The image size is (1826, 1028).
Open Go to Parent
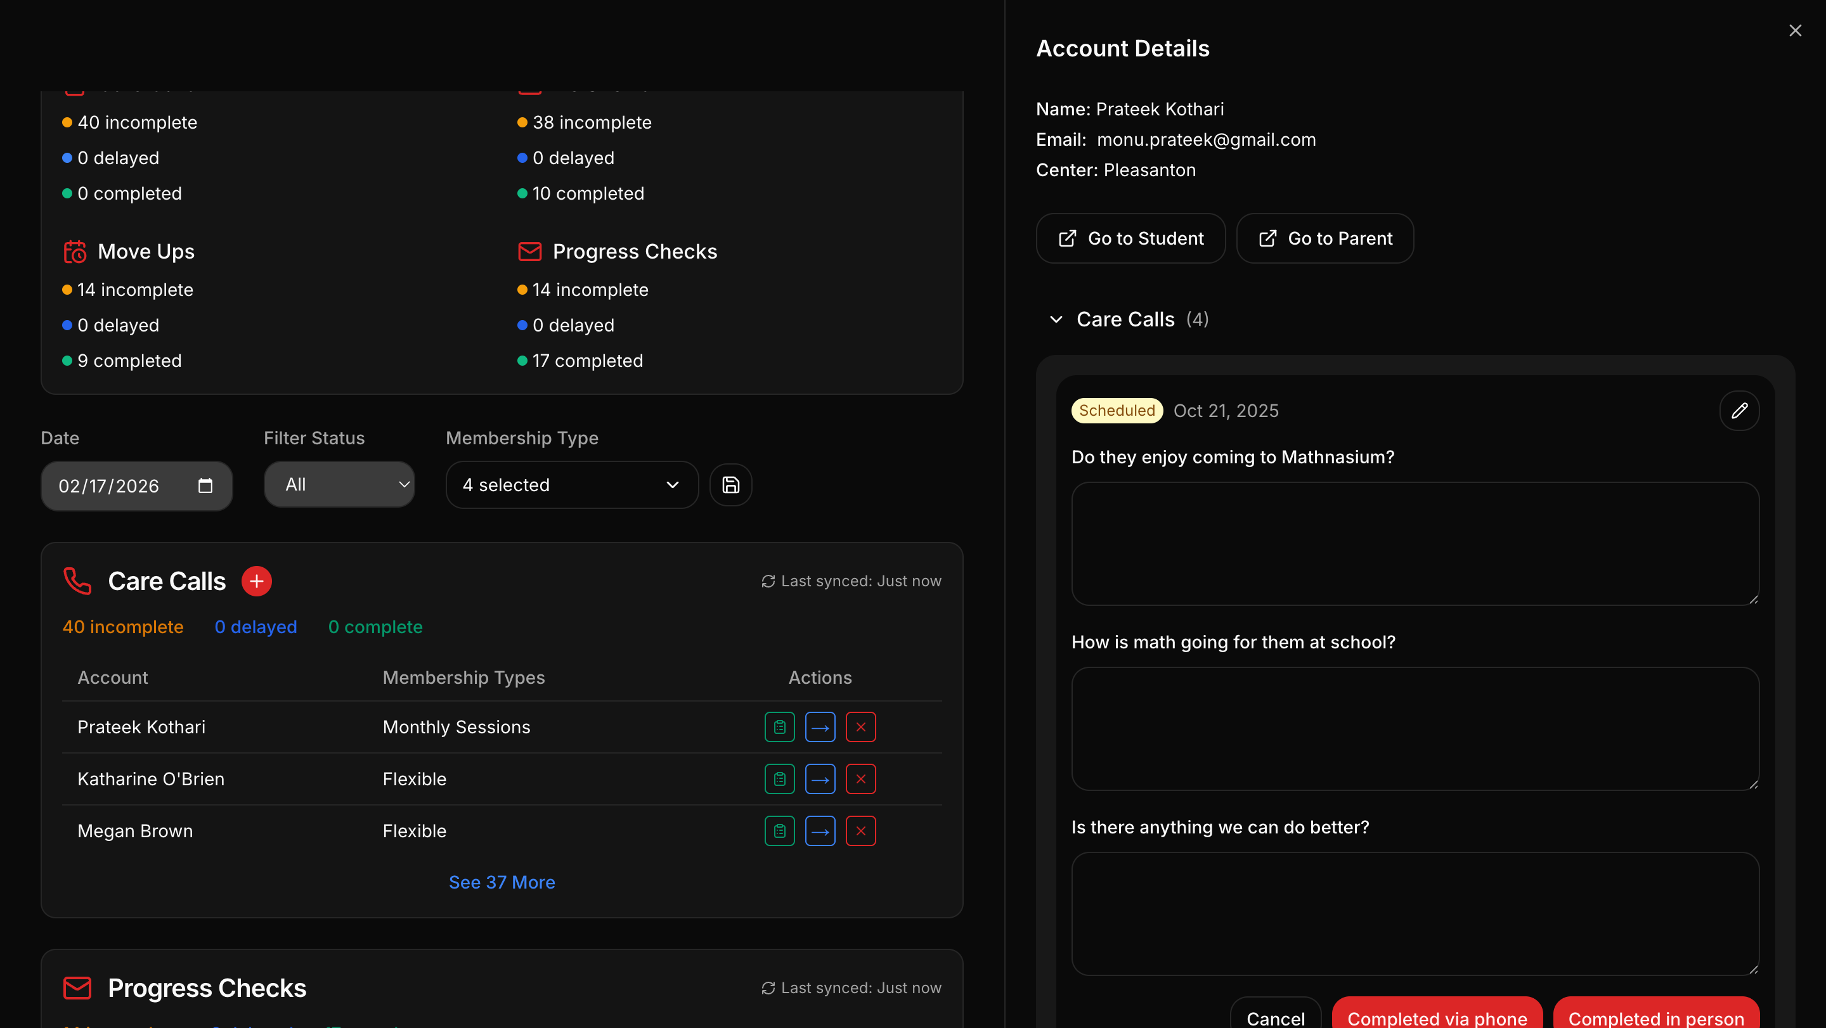[x=1324, y=238]
